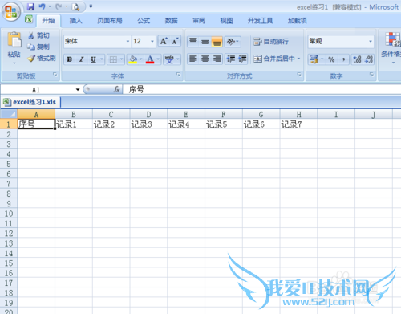Set bottom vertical alignment
The width and height of the screenshot is (401, 314).
click(x=217, y=42)
